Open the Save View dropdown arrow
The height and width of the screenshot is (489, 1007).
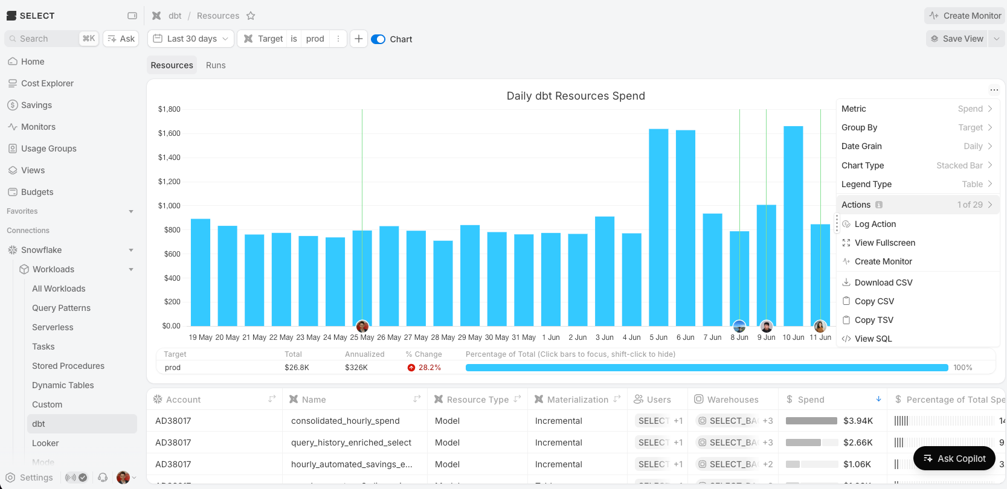(x=997, y=39)
